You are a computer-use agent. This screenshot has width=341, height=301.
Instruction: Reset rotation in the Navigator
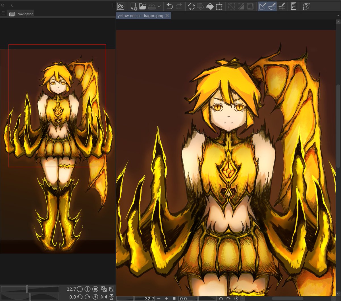95,297
